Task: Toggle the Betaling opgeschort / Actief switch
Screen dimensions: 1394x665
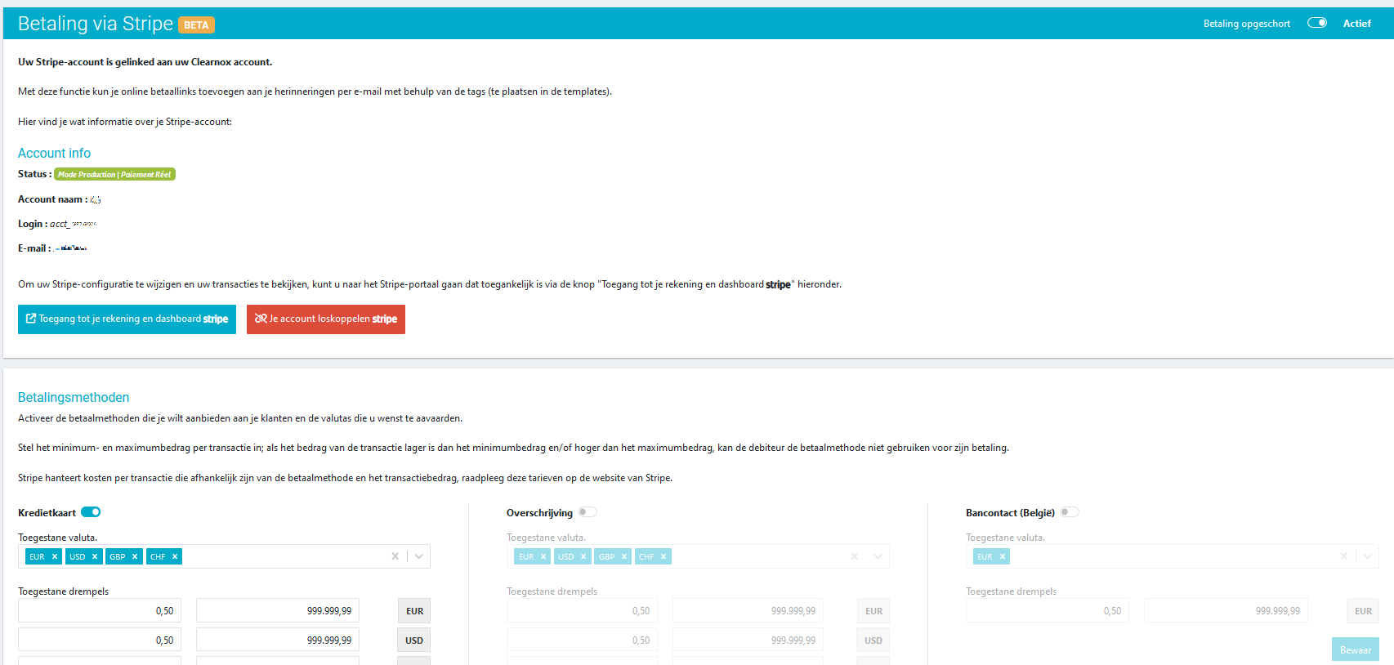Action: [1316, 23]
